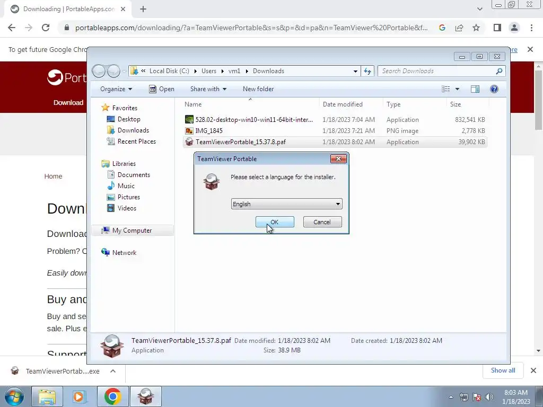The width and height of the screenshot is (543, 407).
Task: Click the IMG_1845 image file icon
Action: (189, 131)
